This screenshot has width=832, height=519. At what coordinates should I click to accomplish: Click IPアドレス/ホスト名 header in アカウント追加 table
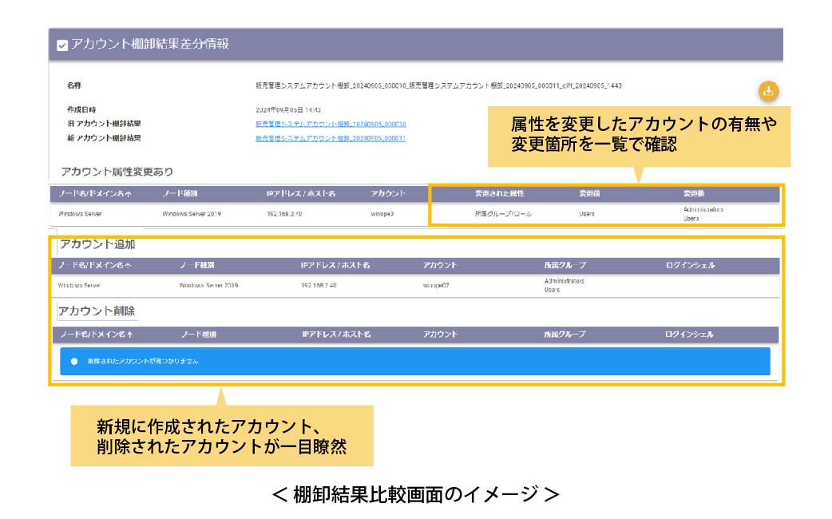point(335,265)
